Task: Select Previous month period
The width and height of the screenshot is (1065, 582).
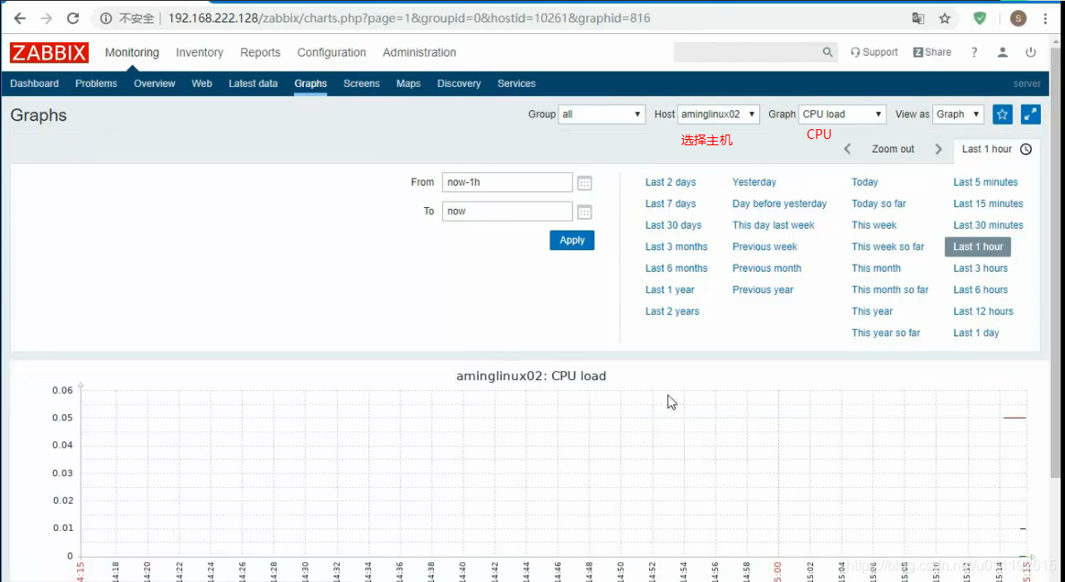Action: pos(766,268)
